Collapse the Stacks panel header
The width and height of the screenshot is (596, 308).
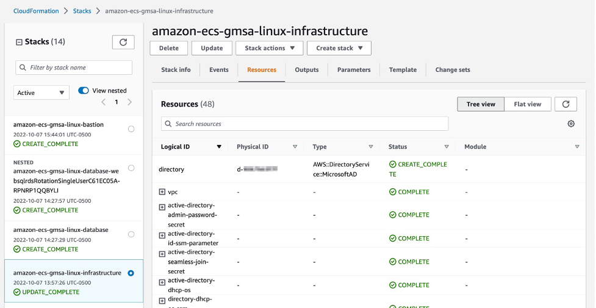pos(19,42)
